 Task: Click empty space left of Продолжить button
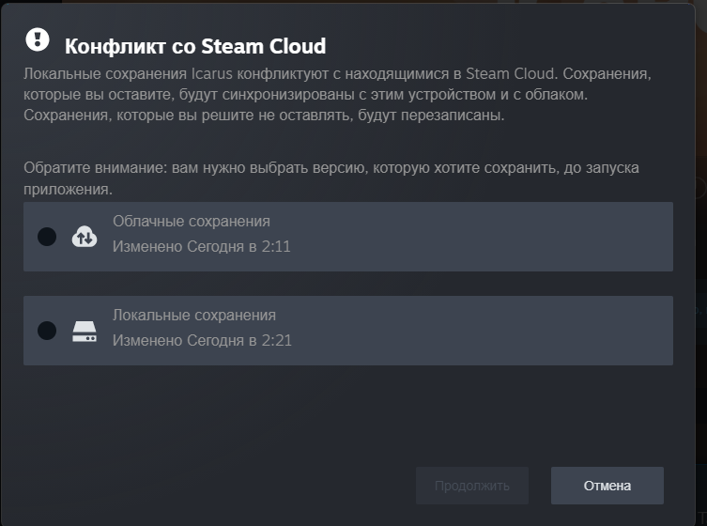coord(235,486)
